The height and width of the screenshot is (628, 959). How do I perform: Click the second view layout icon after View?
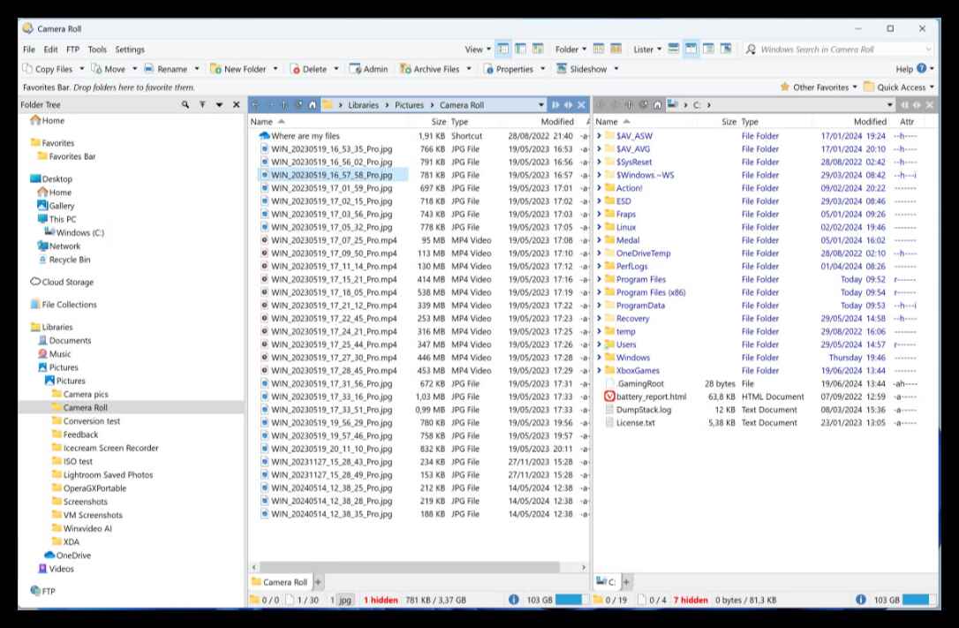tap(520, 49)
